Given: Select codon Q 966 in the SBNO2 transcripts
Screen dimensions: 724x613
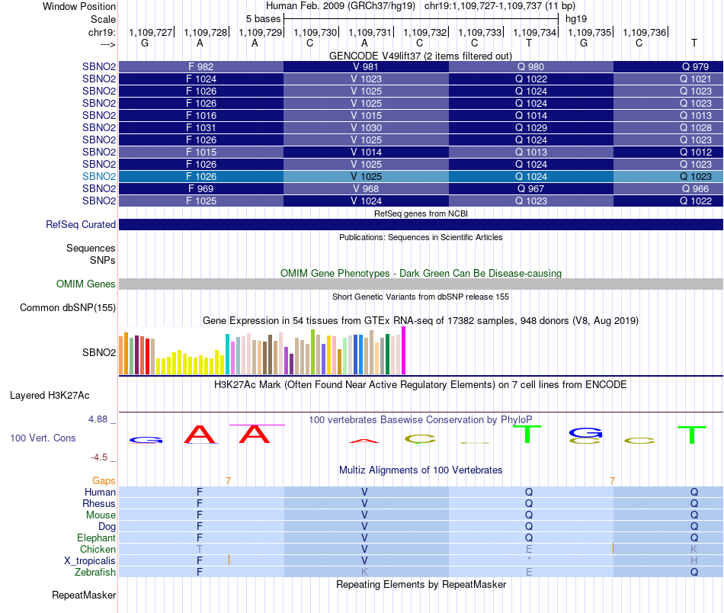Looking at the screenshot, I should 695,188.
